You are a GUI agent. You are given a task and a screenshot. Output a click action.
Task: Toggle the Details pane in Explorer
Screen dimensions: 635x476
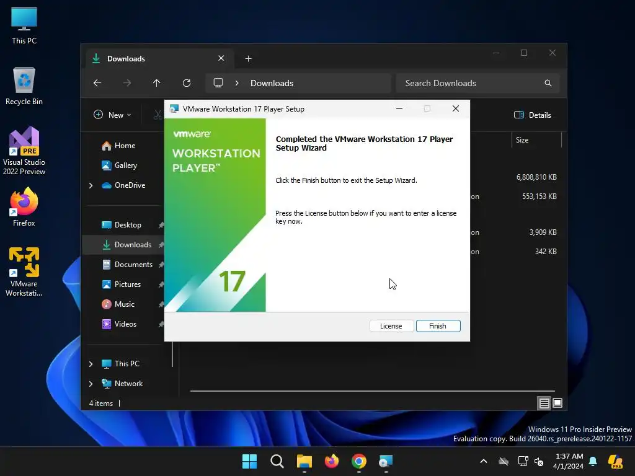click(533, 115)
